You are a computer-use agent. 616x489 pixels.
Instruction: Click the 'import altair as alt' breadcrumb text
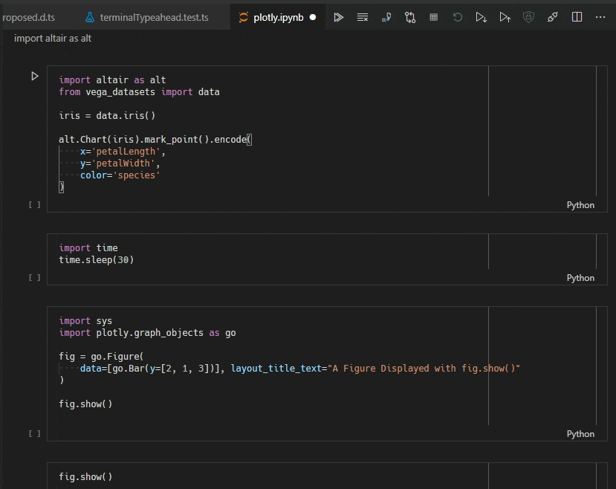pos(53,38)
